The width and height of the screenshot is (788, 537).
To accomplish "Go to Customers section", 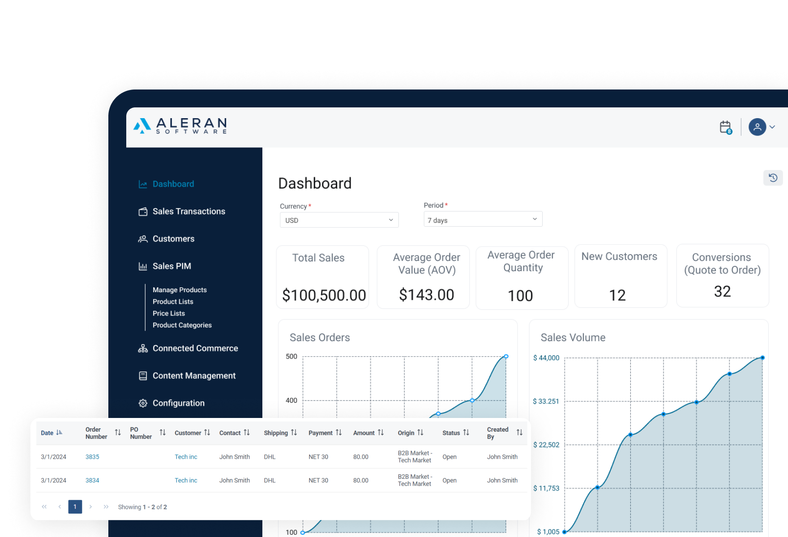I will click(174, 239).
